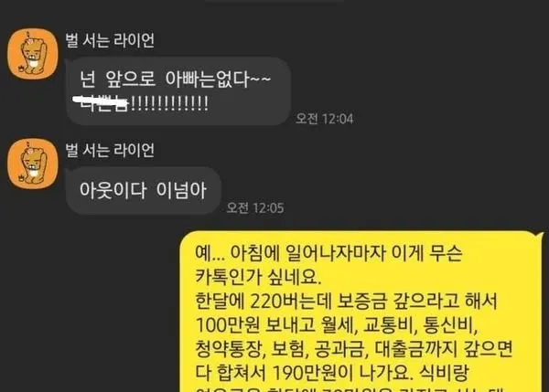Image resolution: width=549 pixels, height=392 pixels.
Task: Click the 오전 12:04 timestamp
Action: (325, 119)
